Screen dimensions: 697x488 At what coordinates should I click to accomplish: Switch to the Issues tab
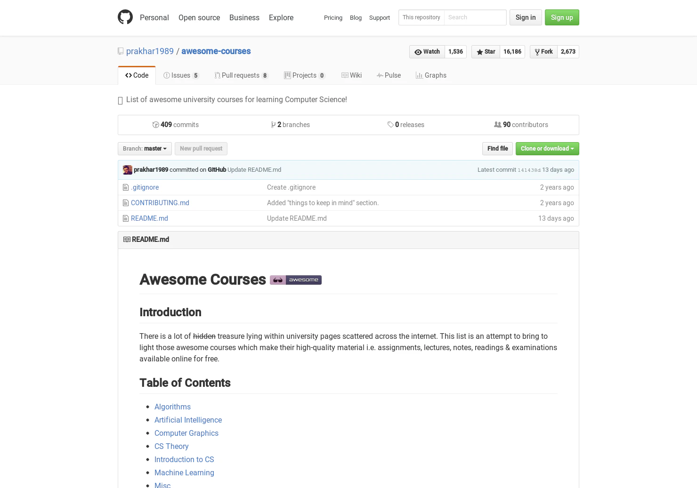tap(181, 75)
